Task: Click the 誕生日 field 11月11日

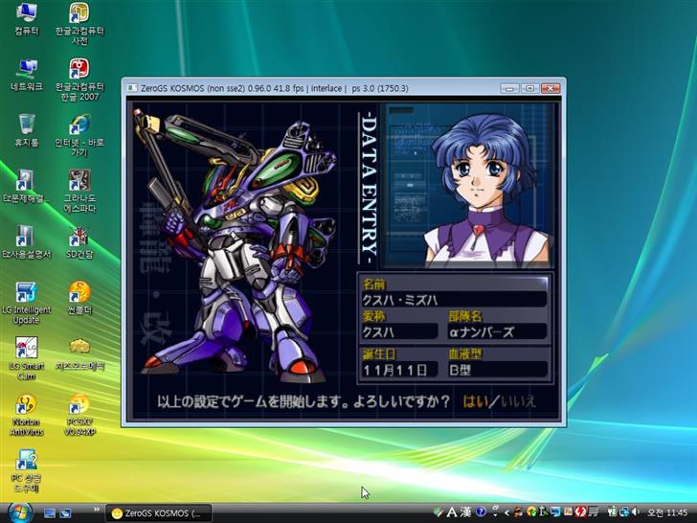Action: pyautogui.click(x=399, y=370)
